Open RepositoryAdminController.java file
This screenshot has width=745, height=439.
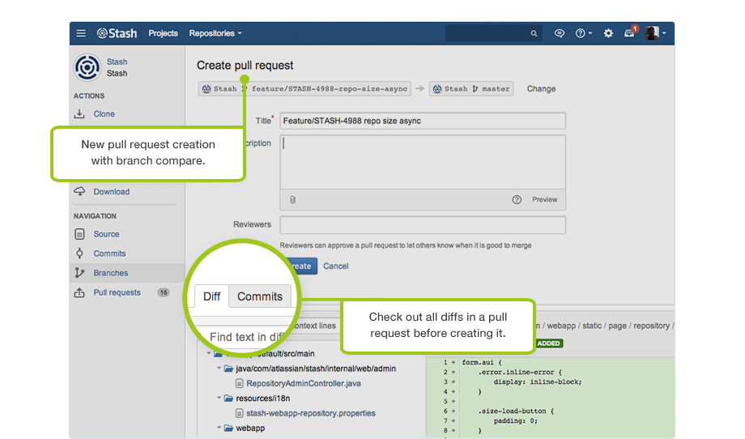(304, 383)
